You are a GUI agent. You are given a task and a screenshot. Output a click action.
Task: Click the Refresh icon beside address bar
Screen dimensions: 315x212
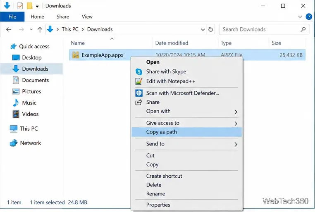click(210, 29)
